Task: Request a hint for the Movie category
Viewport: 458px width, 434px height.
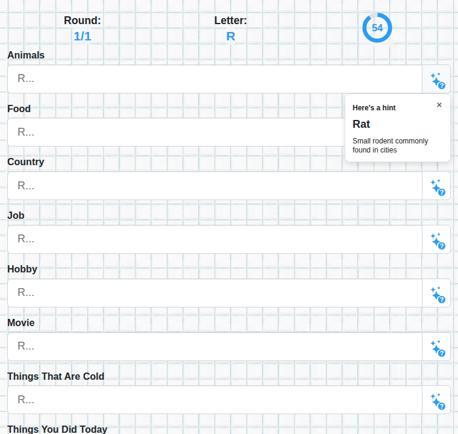Action: [x=436, y=347]
